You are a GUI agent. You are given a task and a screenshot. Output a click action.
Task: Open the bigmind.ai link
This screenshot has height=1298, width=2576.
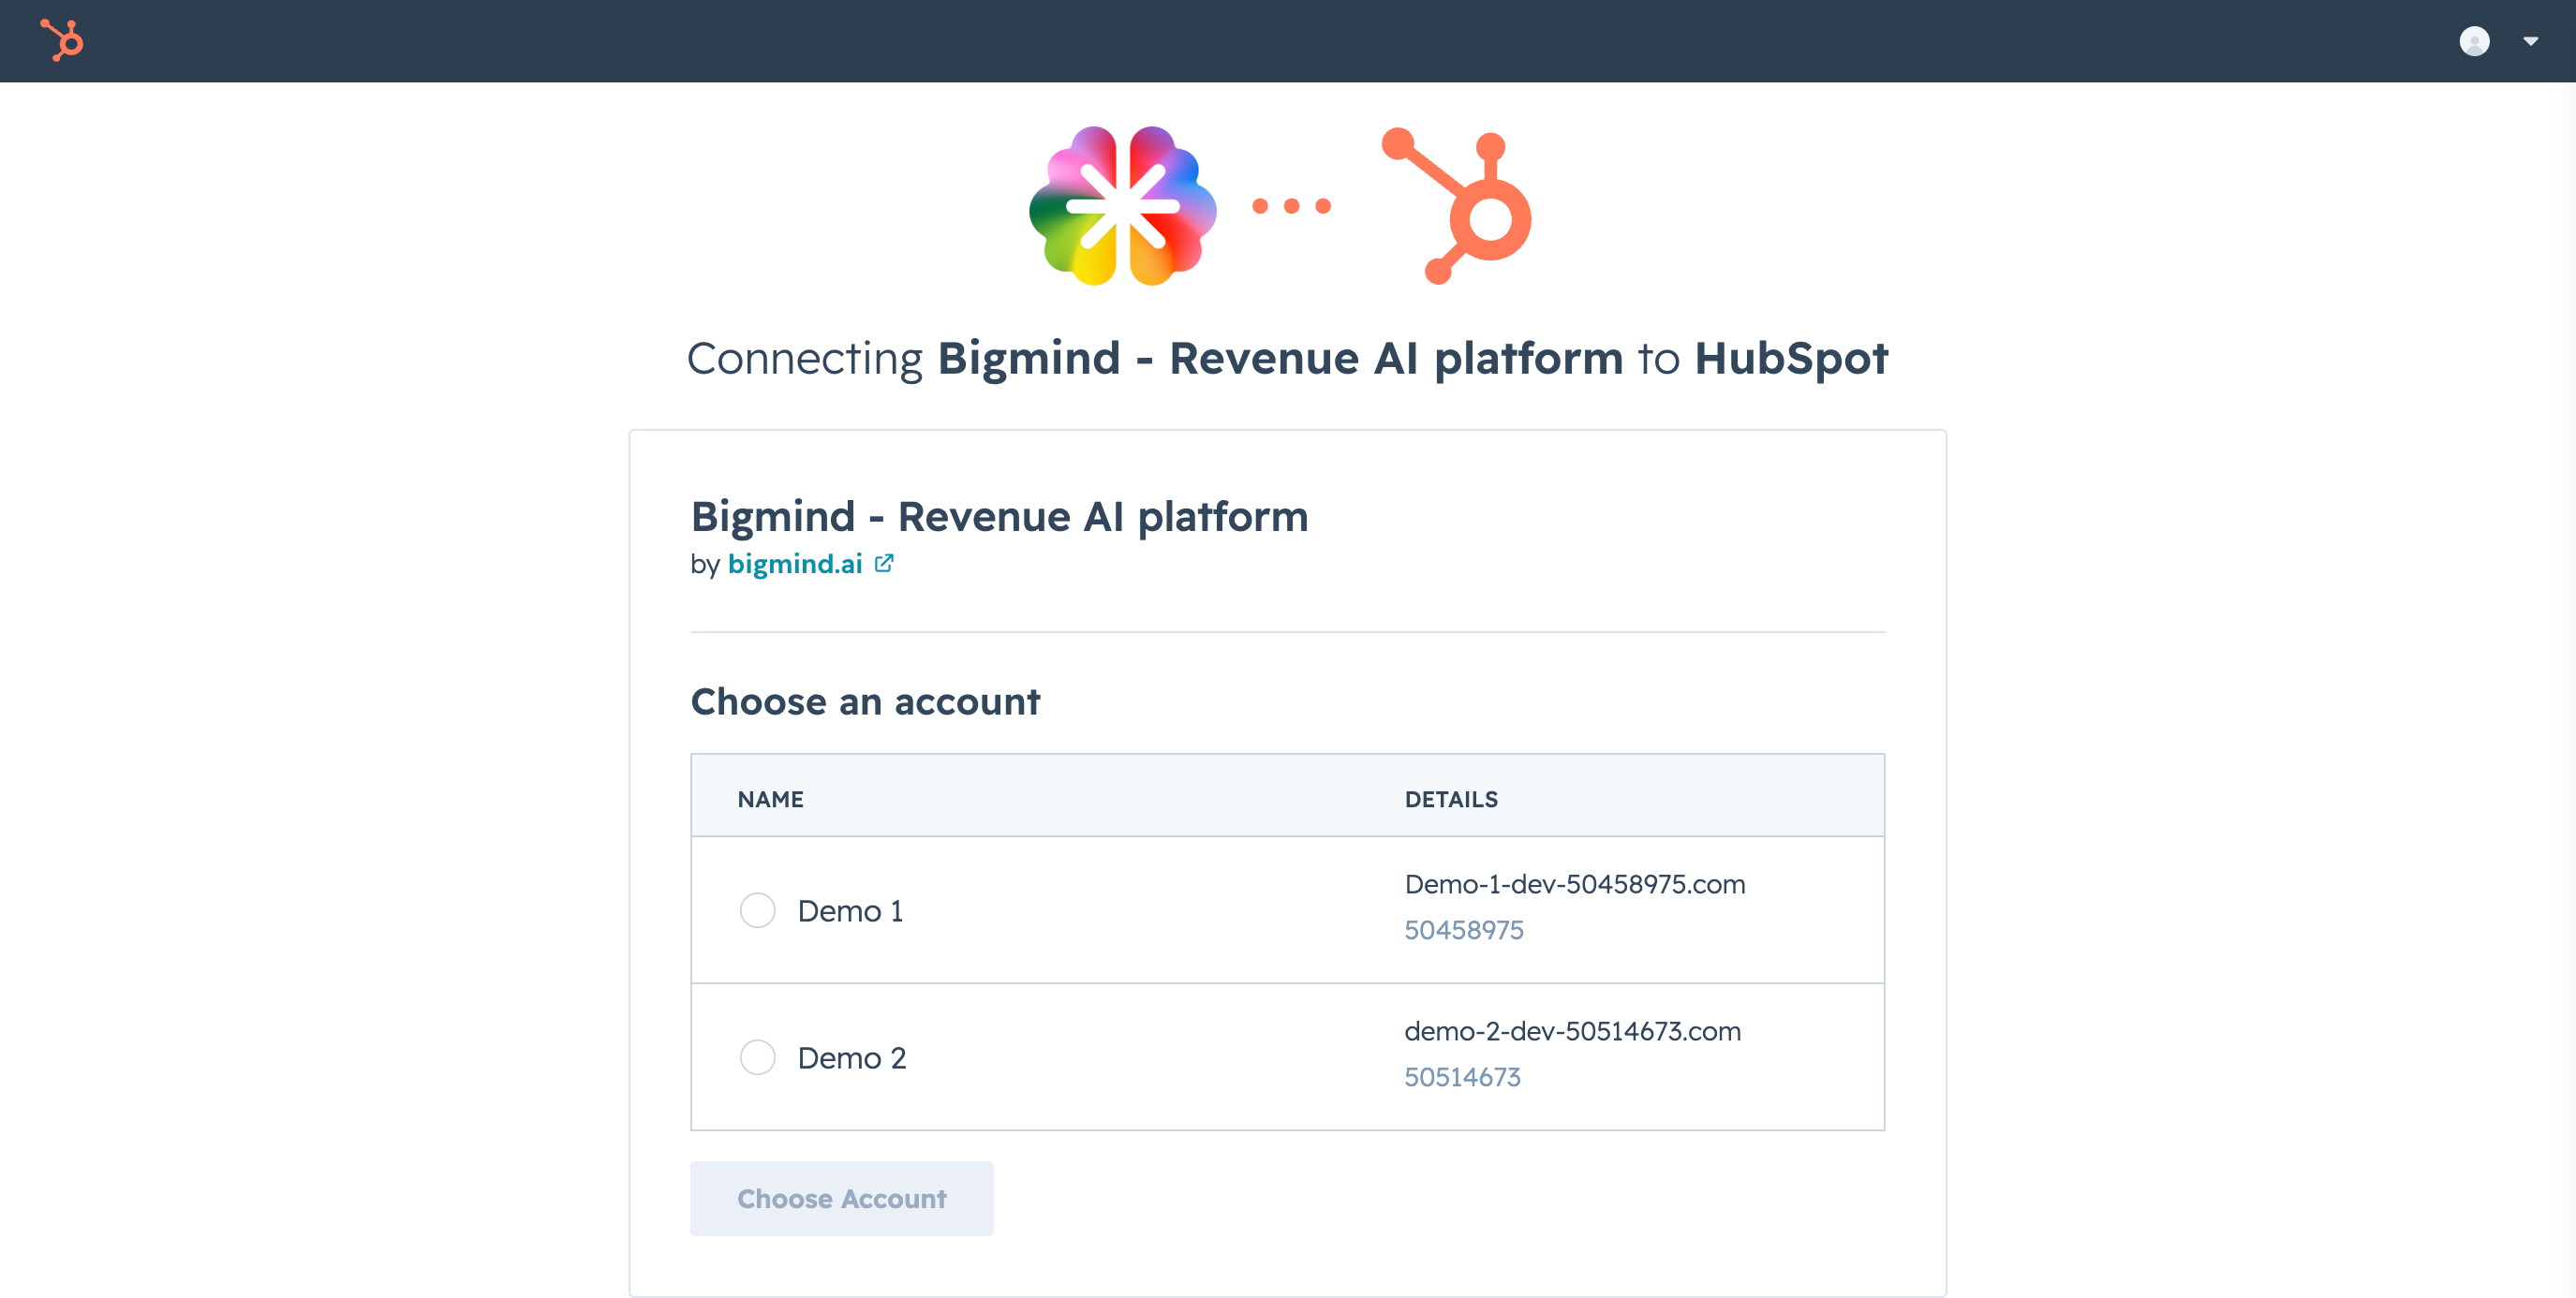795,564
